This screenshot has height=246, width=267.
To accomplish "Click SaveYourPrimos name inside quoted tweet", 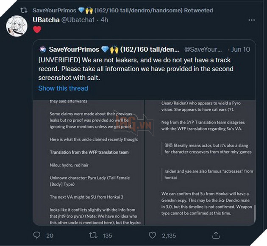I will [x=114, y=50].
